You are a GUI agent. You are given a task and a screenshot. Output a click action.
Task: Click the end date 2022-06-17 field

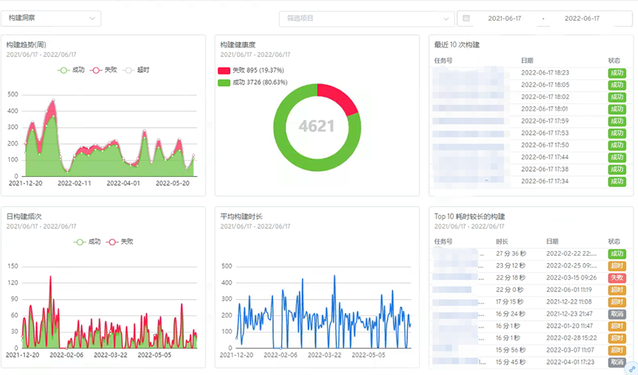pos(581,18)
